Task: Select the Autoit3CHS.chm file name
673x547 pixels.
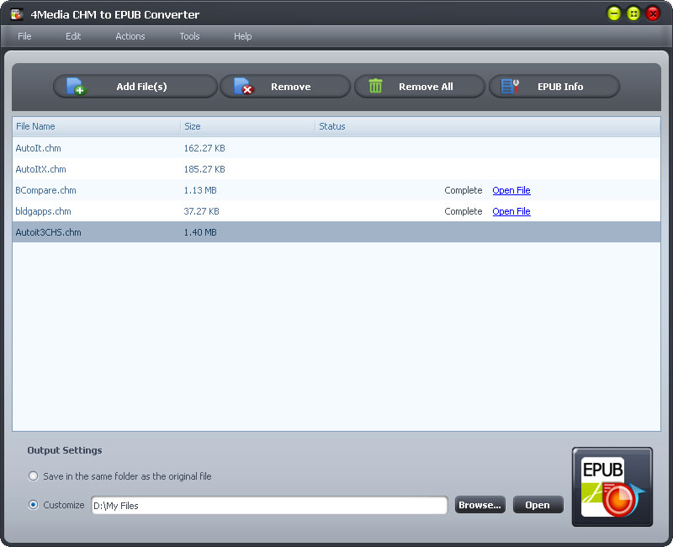Action: coord(48,232)
